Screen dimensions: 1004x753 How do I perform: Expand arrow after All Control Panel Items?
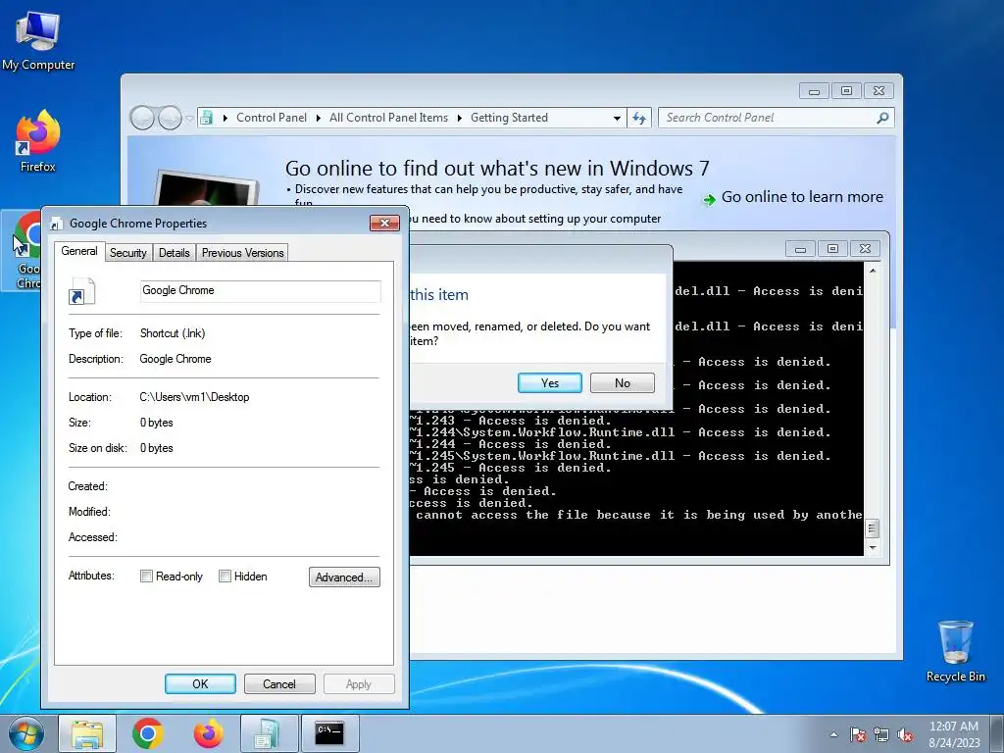(460, 118)
